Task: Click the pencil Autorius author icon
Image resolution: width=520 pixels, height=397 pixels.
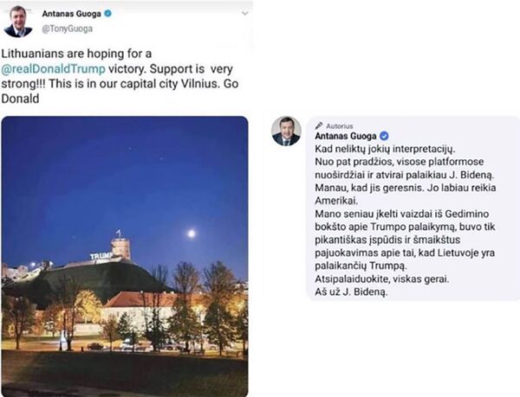Action: (x=319, y=125)
